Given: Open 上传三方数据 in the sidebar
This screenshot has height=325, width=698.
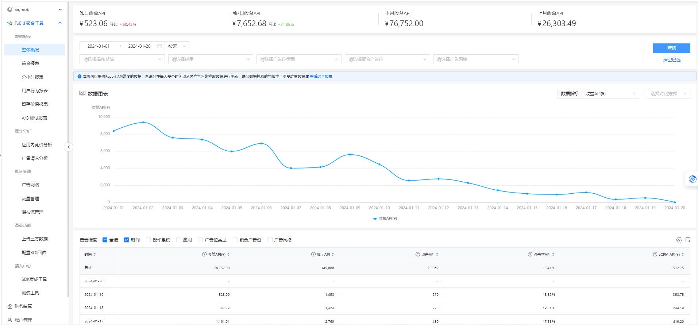Looking at the screenshot, I should point(35,239).
